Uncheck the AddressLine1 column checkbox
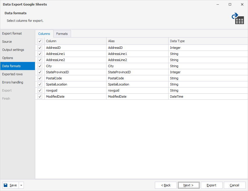The image size is (248, 191). click(40, 54)
